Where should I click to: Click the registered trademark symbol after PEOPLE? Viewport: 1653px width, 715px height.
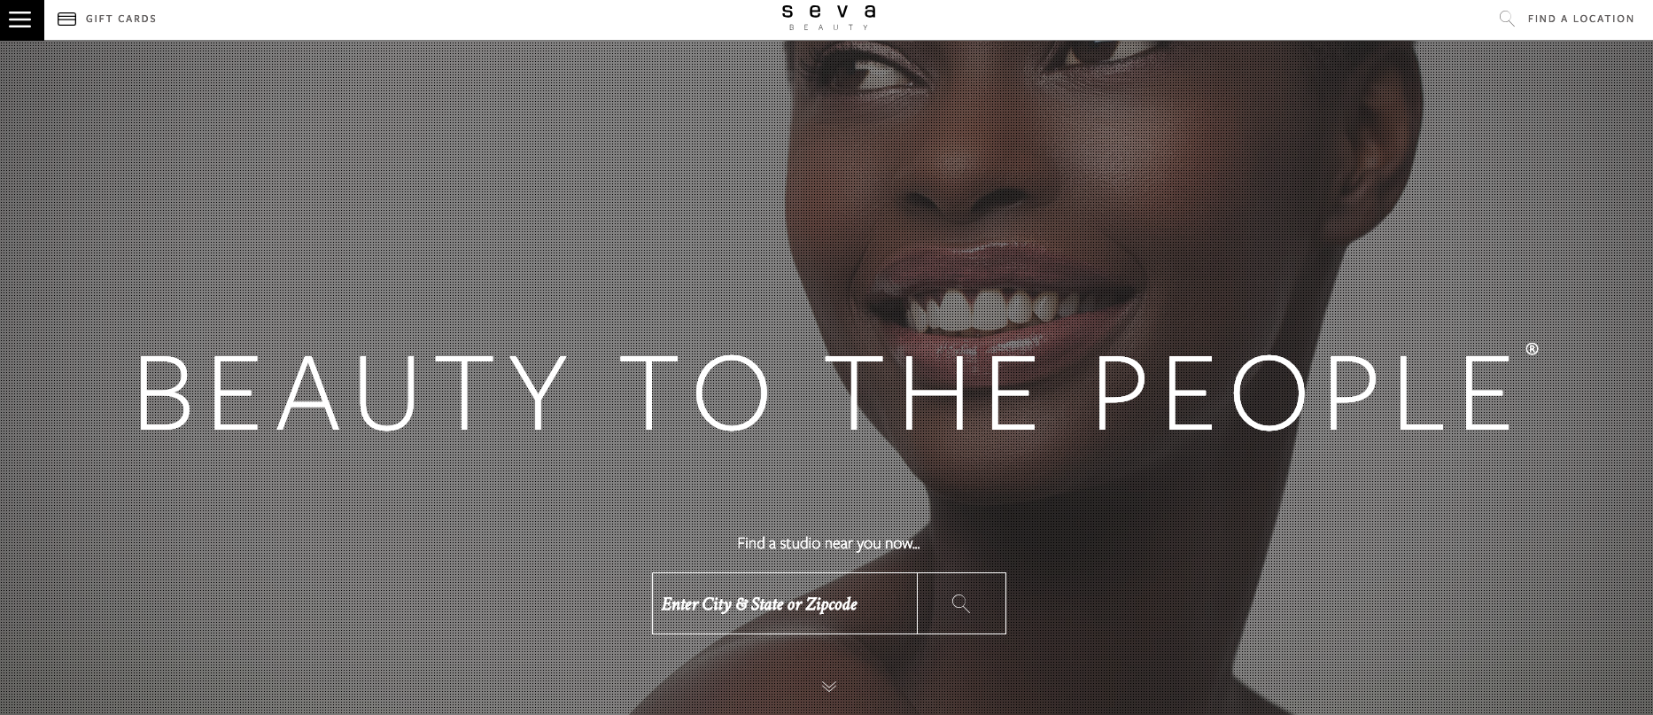click(x=1533, y=349)
